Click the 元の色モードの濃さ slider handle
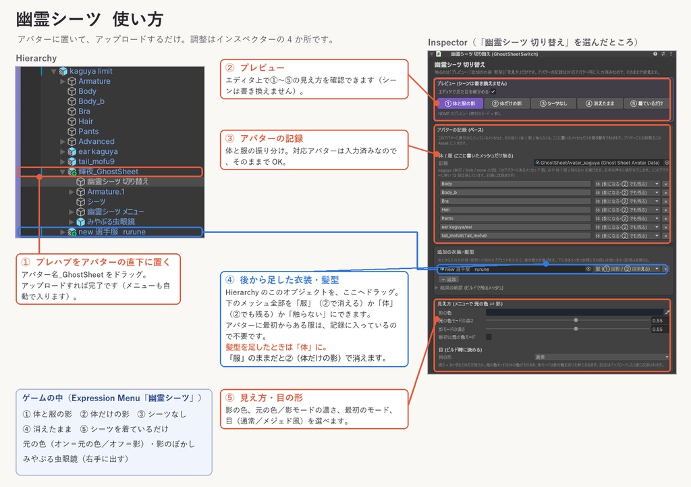Image resolution: width=691 pixels, height=487 pixels. [x=576, y=320]
